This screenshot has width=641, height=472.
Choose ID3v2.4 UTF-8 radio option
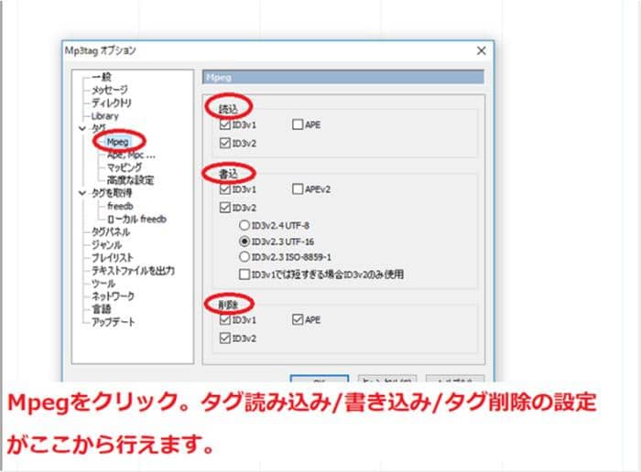(244, 225)
